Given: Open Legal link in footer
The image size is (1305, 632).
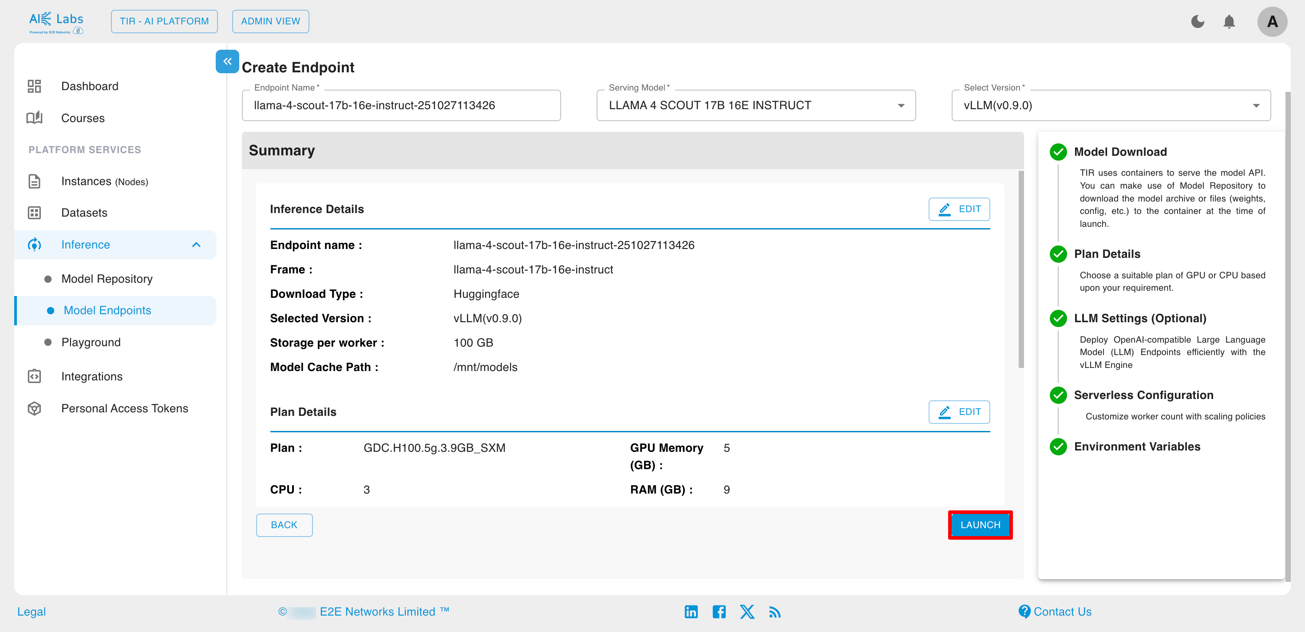Looking at the screenshot, I should pyautogui.click(x=32, y=612).
